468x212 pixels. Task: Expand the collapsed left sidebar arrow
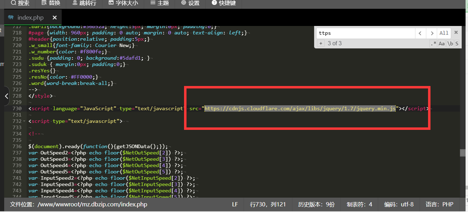[6, 95]
